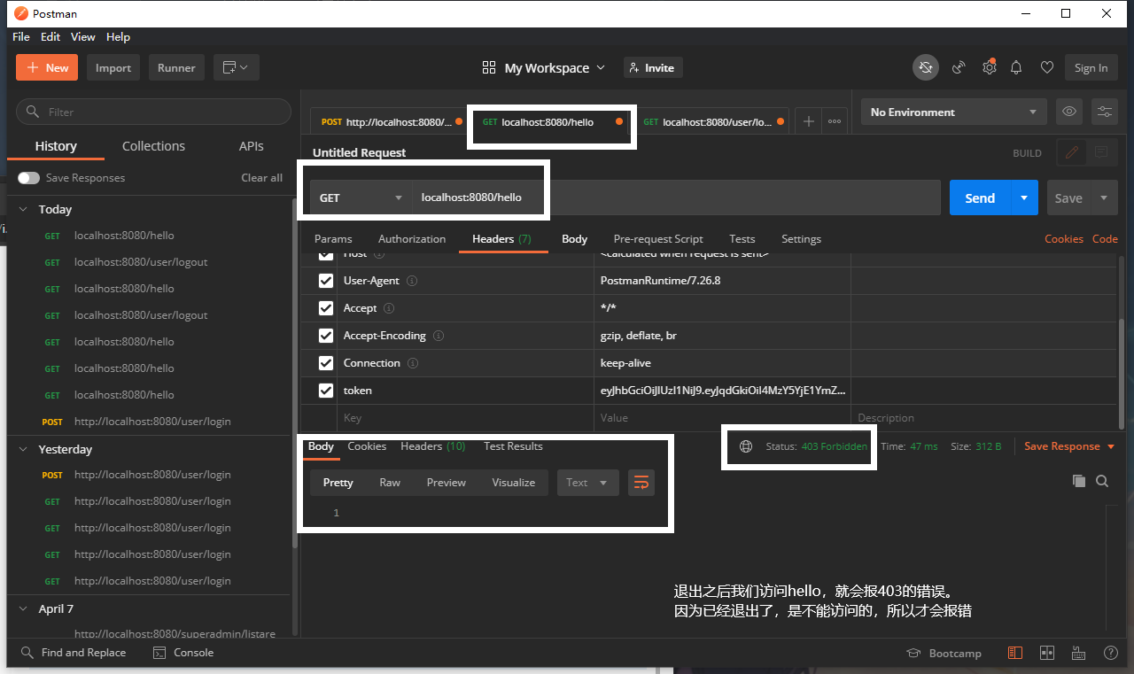Collapse the April 7 history group
This screenshot has height=674, width=1134.
pyautogui.click(x=23, y=609)
